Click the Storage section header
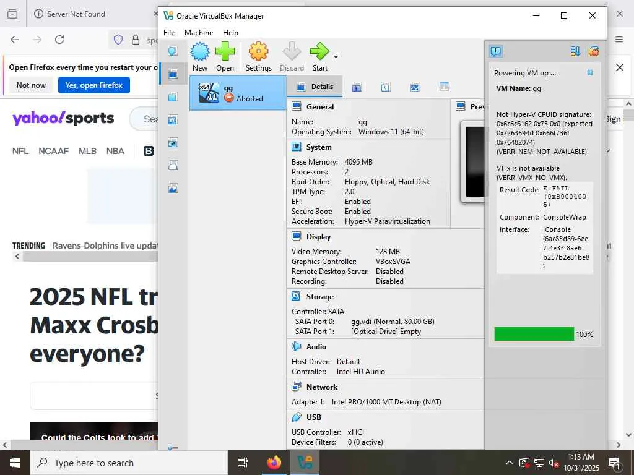 [320, 296]
